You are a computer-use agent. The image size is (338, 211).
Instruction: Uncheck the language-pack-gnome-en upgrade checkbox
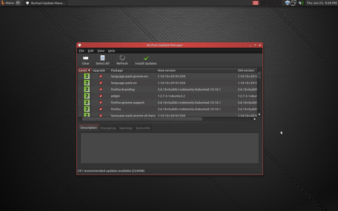(x=101, y=76)
